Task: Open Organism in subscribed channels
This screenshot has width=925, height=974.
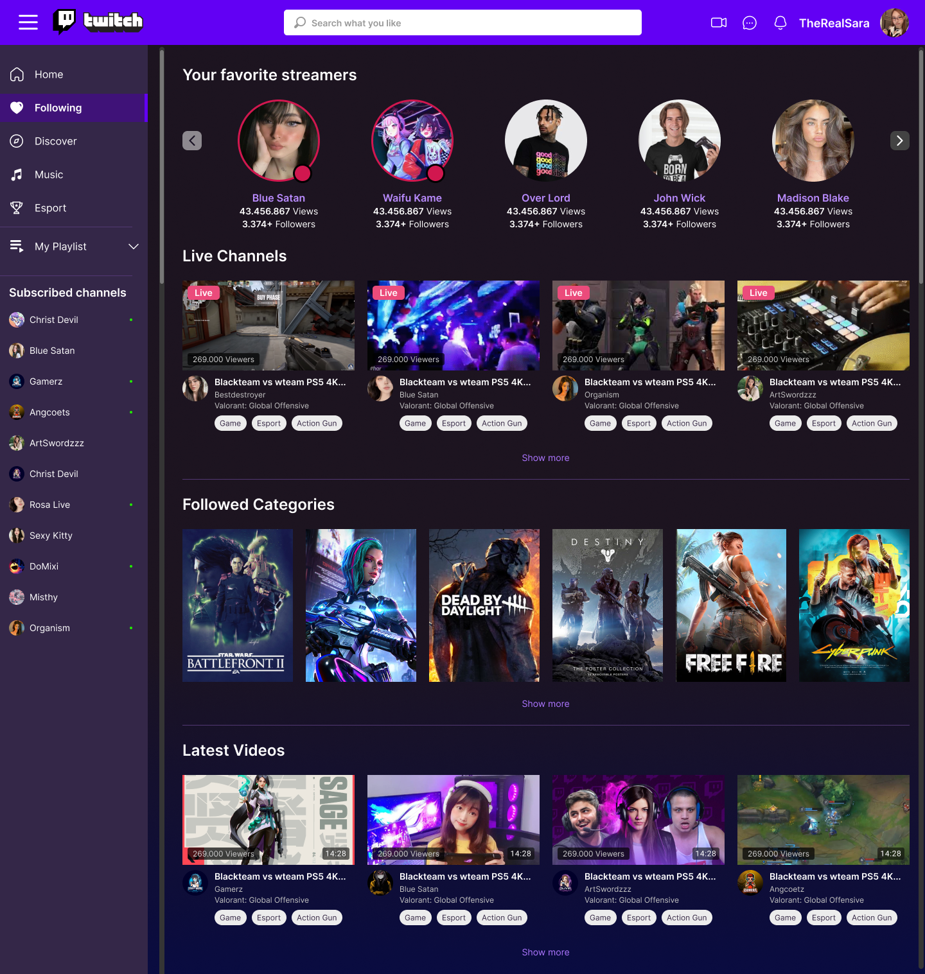Action: (x=71, y=628)
